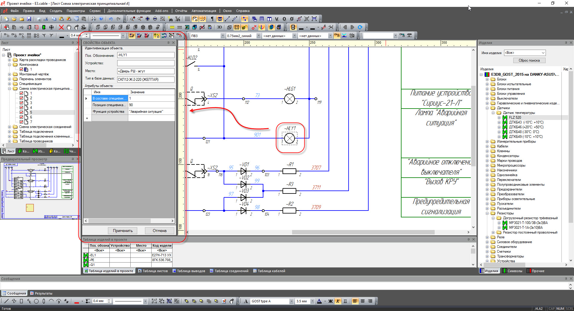The width and height of the screenshot is (574, 311).
Task: Click the blue refresh arrow icon
Action: pos(360,27)
